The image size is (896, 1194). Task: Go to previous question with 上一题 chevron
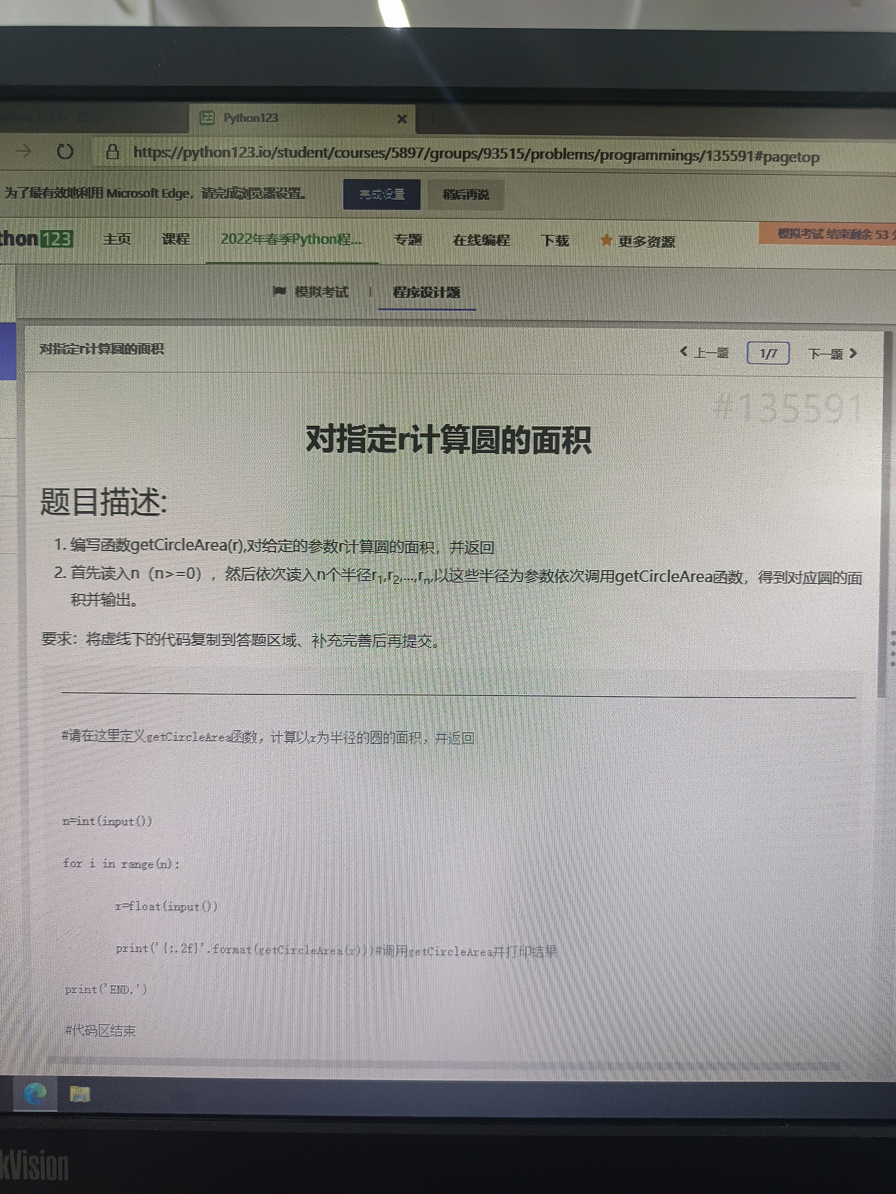click(684, 352)
